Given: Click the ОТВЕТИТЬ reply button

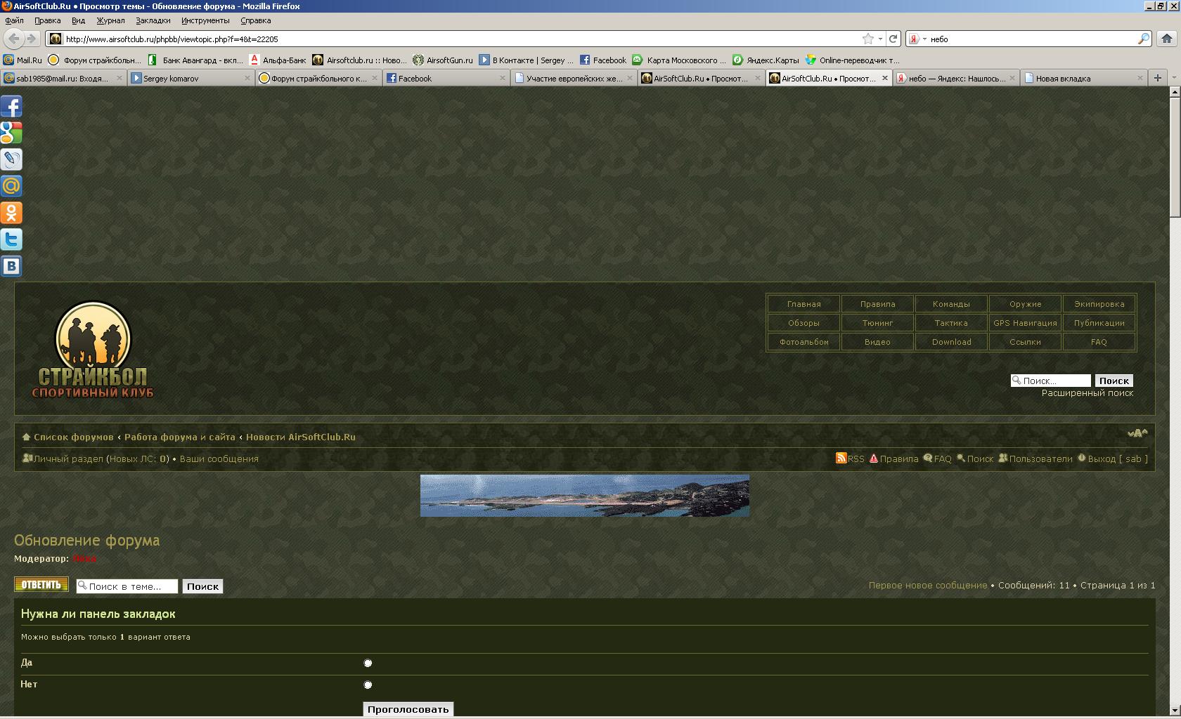Looking at the screenshot, I should pos(41,585).
